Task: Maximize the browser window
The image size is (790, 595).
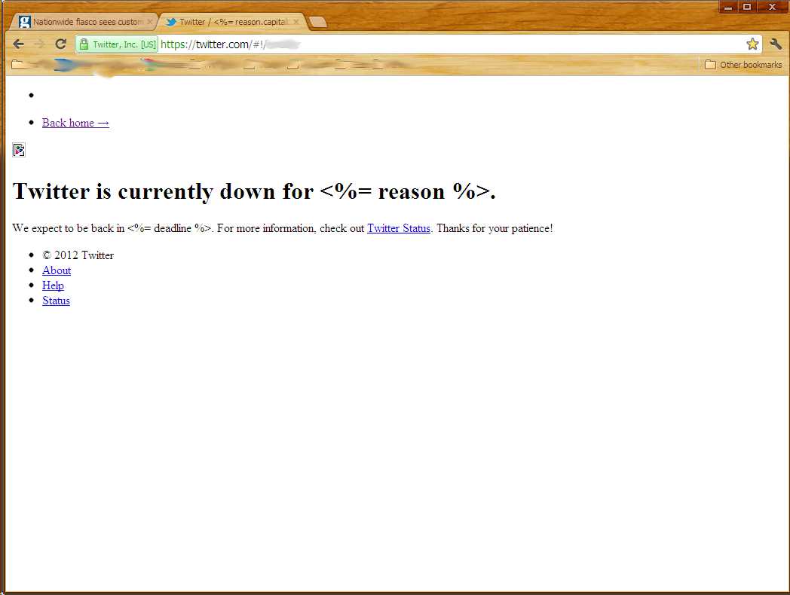Action: pyautogui.click(x=748, y=7)
